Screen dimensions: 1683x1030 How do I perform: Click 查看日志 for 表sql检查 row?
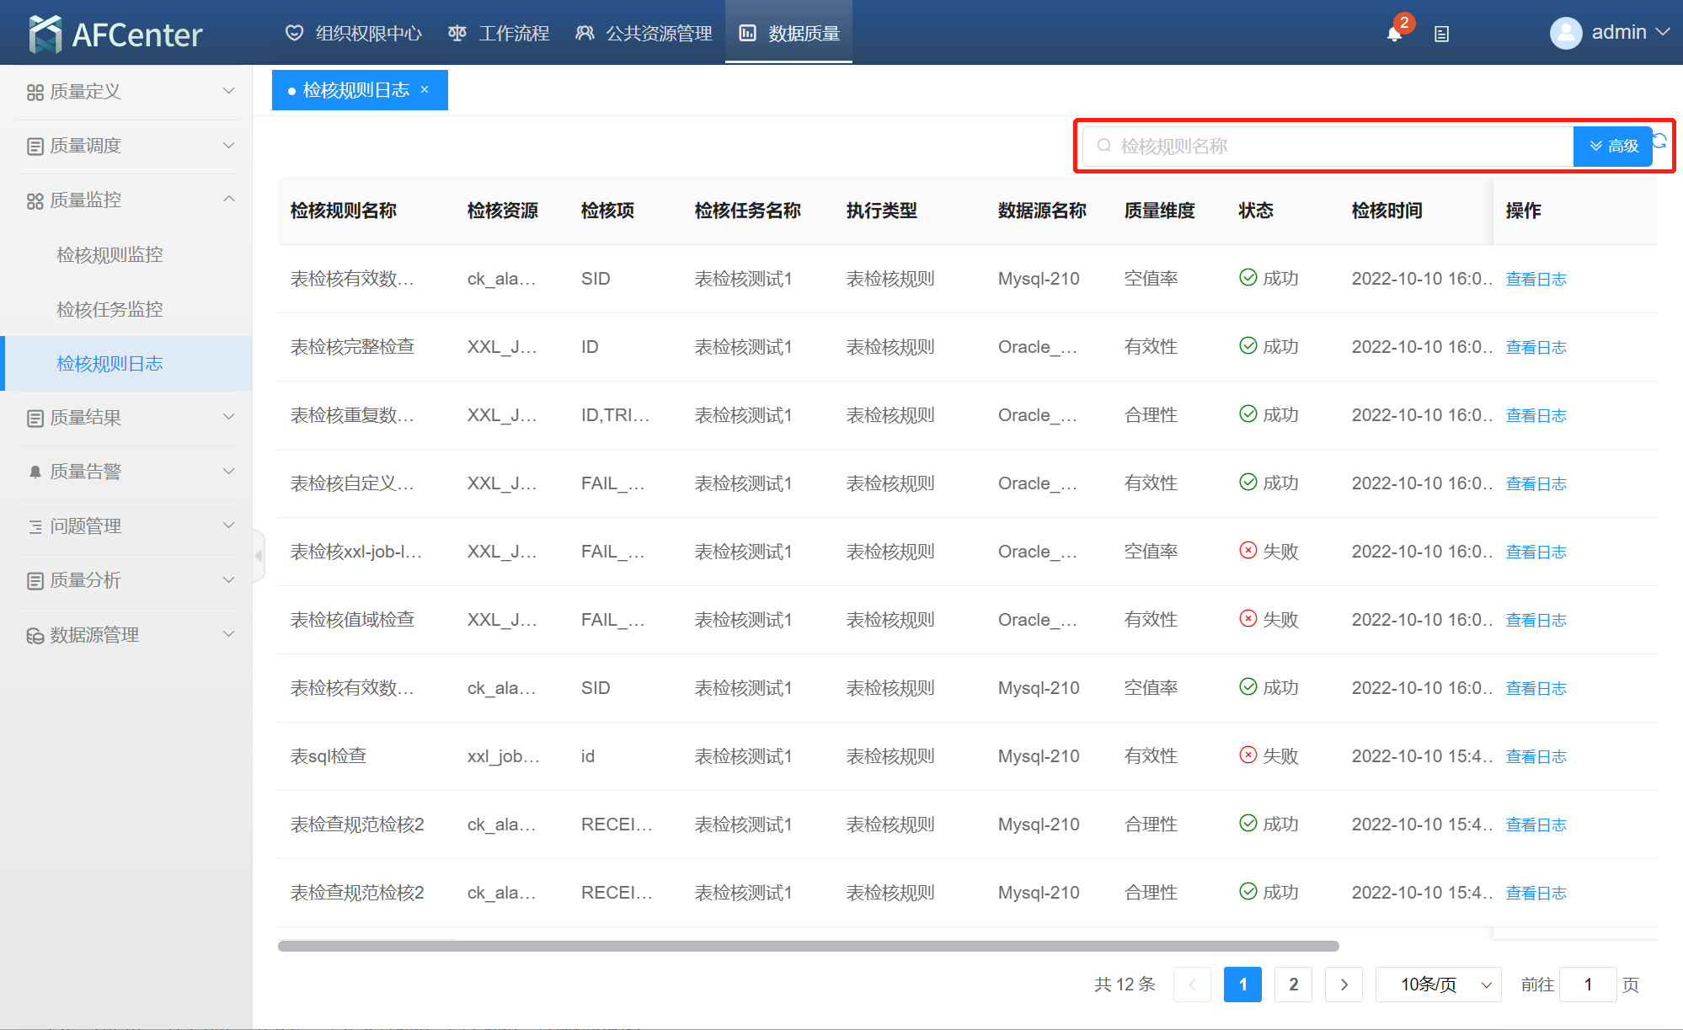point(1536,756)
